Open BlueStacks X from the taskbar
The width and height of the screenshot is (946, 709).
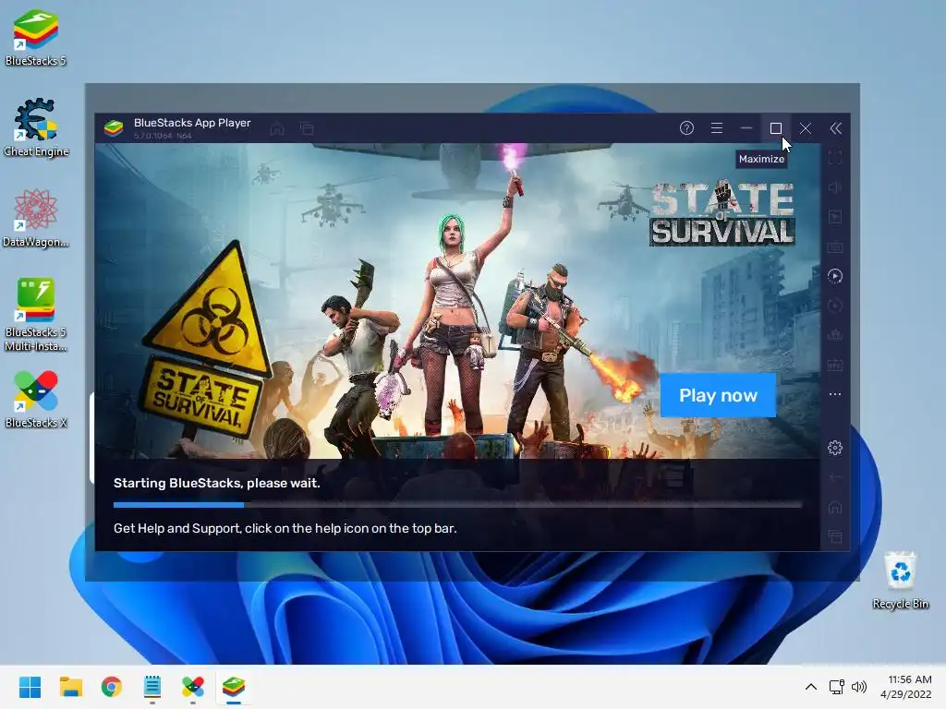point(193,687)
